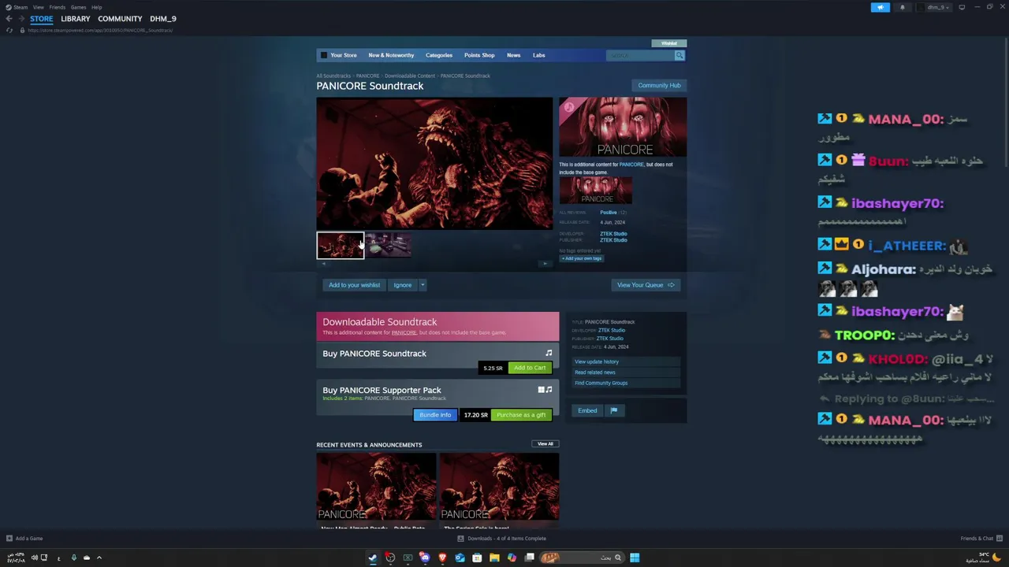Click the PANICORE header capsule image
The height and width of the screenshot is (567, 1009).
623,127
